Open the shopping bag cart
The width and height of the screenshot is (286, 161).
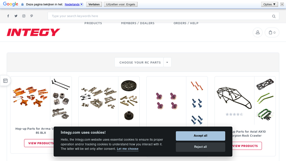tap(272, 33)
